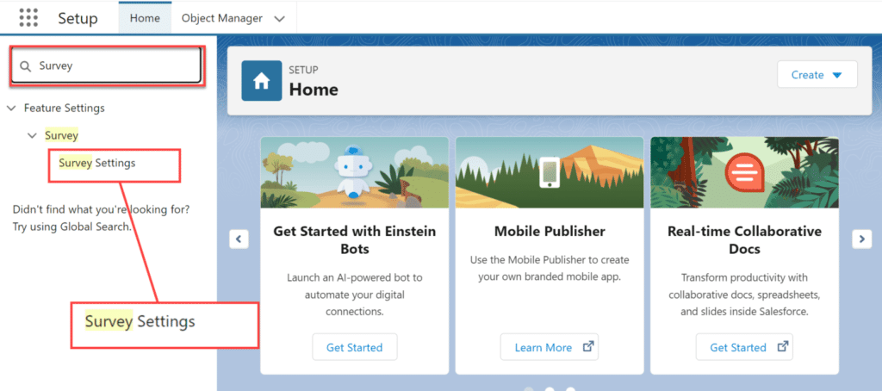This screenshot has height=391, width=882.
Task: Advance to the next carousel slide
Action: coord(860,239)
